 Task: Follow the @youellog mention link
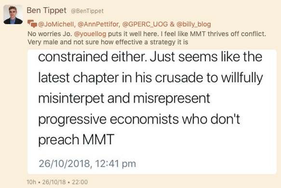click(x=90, y=34)
